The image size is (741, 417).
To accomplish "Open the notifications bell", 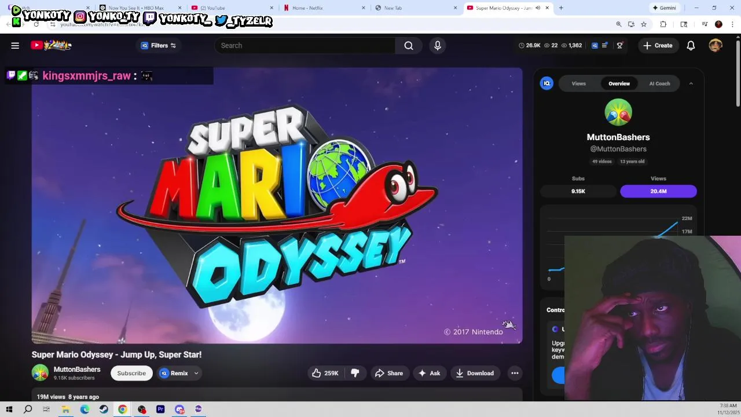I will [691, 45].
